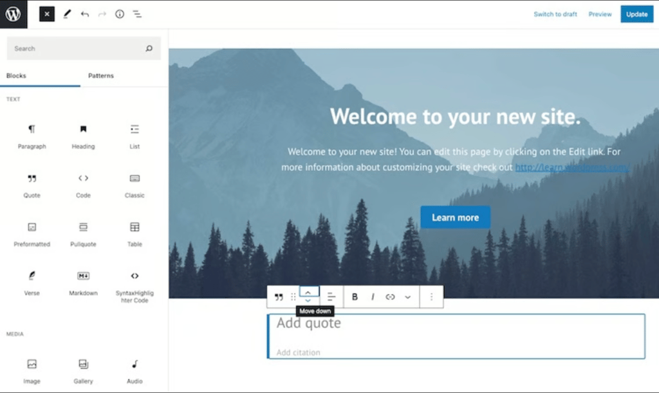
Task: Click the TEXT category label
Action: (x=13, y=100)
